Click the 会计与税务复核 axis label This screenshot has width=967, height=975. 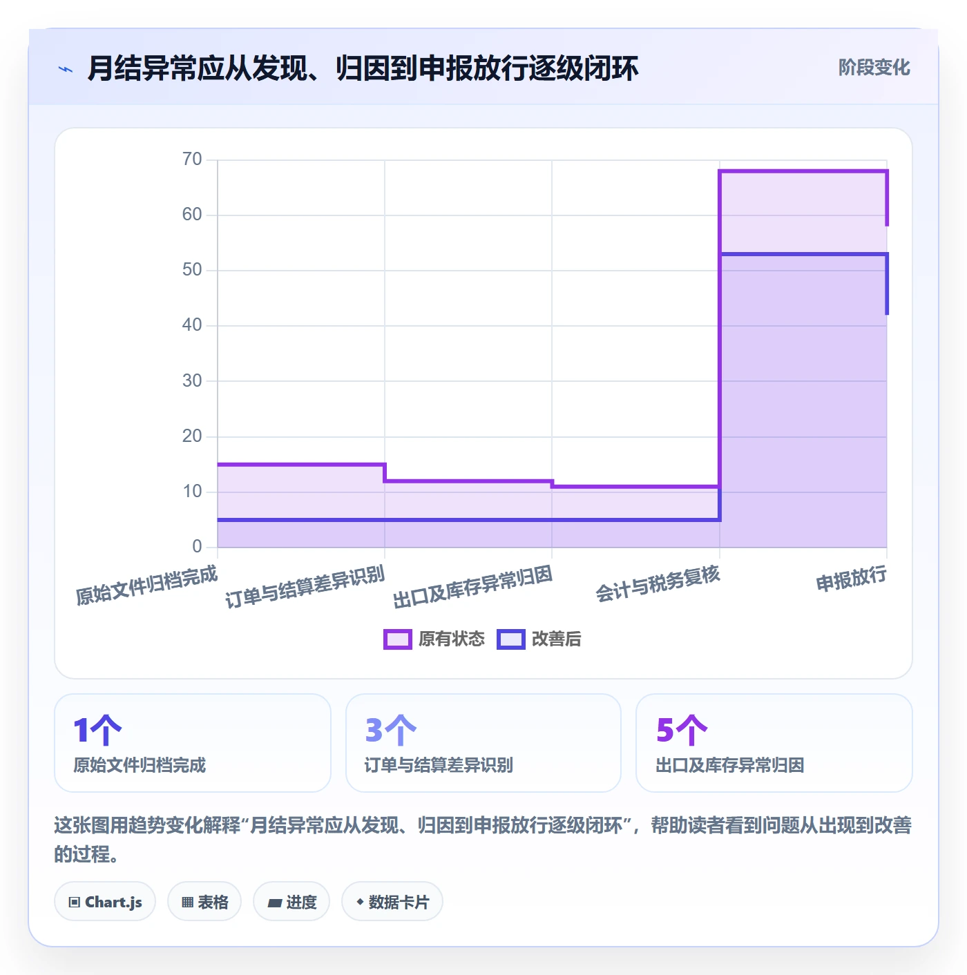pos(658,583)
